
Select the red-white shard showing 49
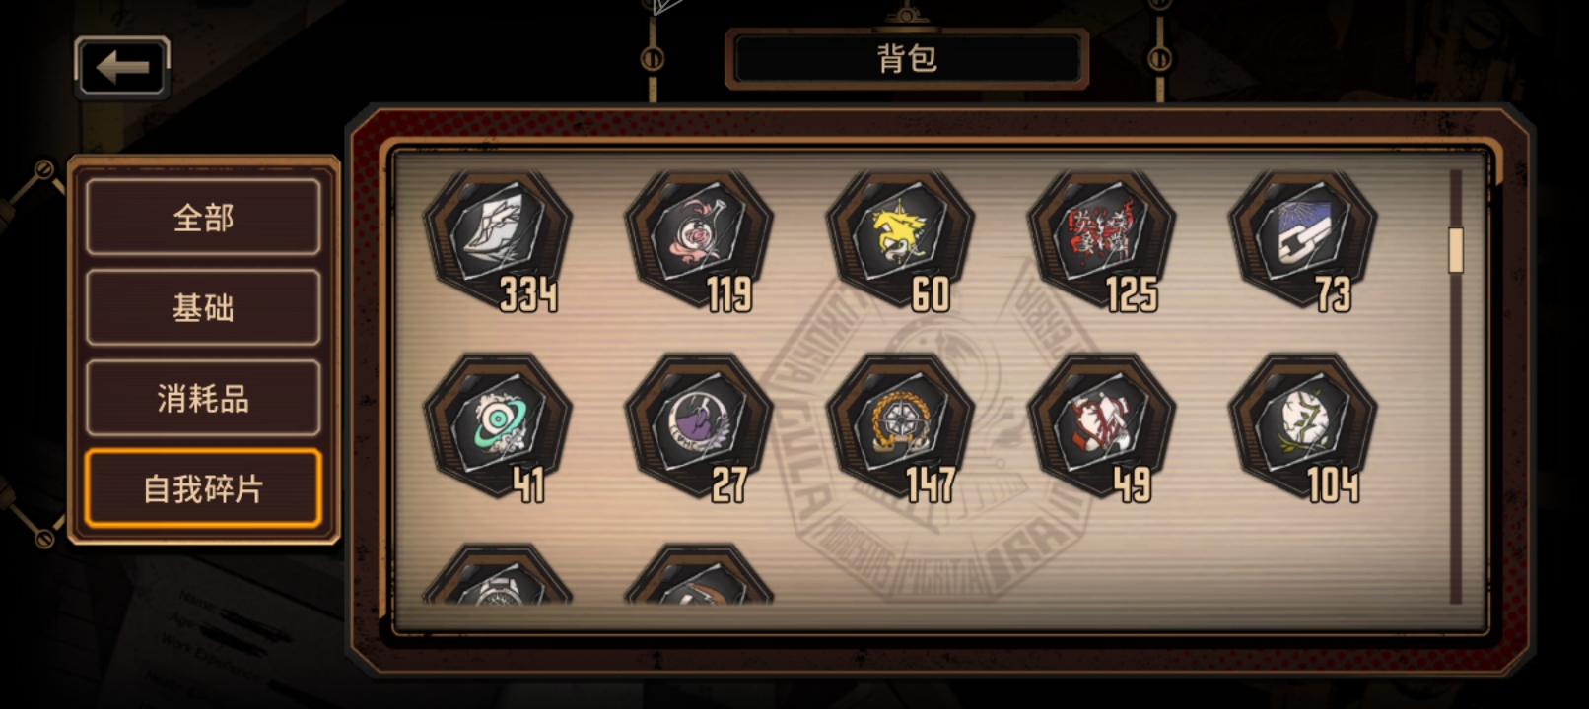pos(1101,428)
